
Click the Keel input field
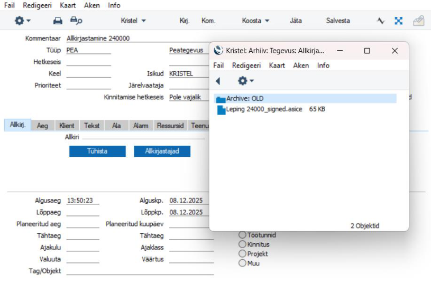(88, 74)
